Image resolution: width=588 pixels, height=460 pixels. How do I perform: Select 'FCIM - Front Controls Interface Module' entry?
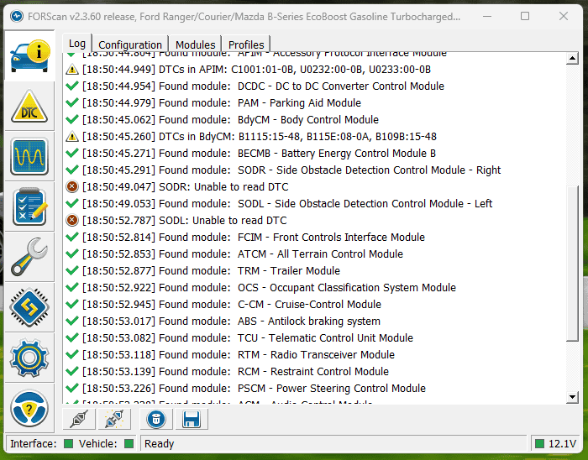click(254, 237)
